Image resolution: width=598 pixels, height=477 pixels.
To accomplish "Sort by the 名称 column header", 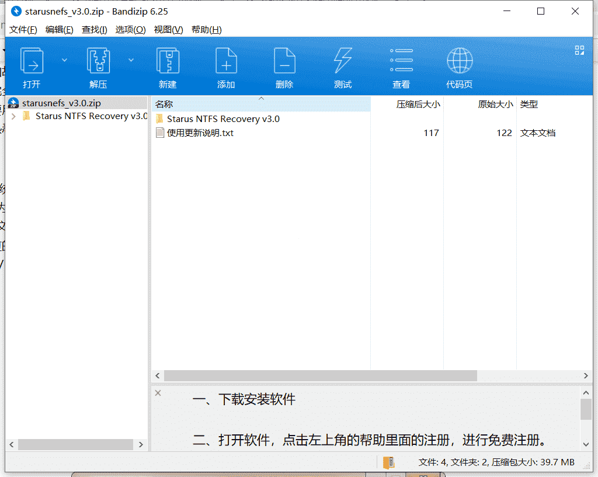I will 261,104.
